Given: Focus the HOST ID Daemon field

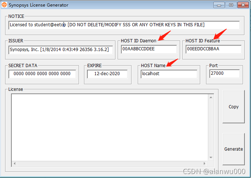Looking at the screenshot, I should pos(149,49).
